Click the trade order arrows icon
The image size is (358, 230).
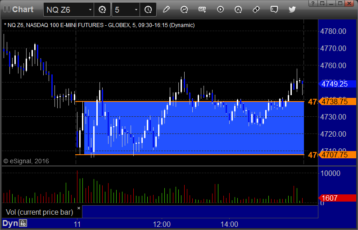coord(256,9)
